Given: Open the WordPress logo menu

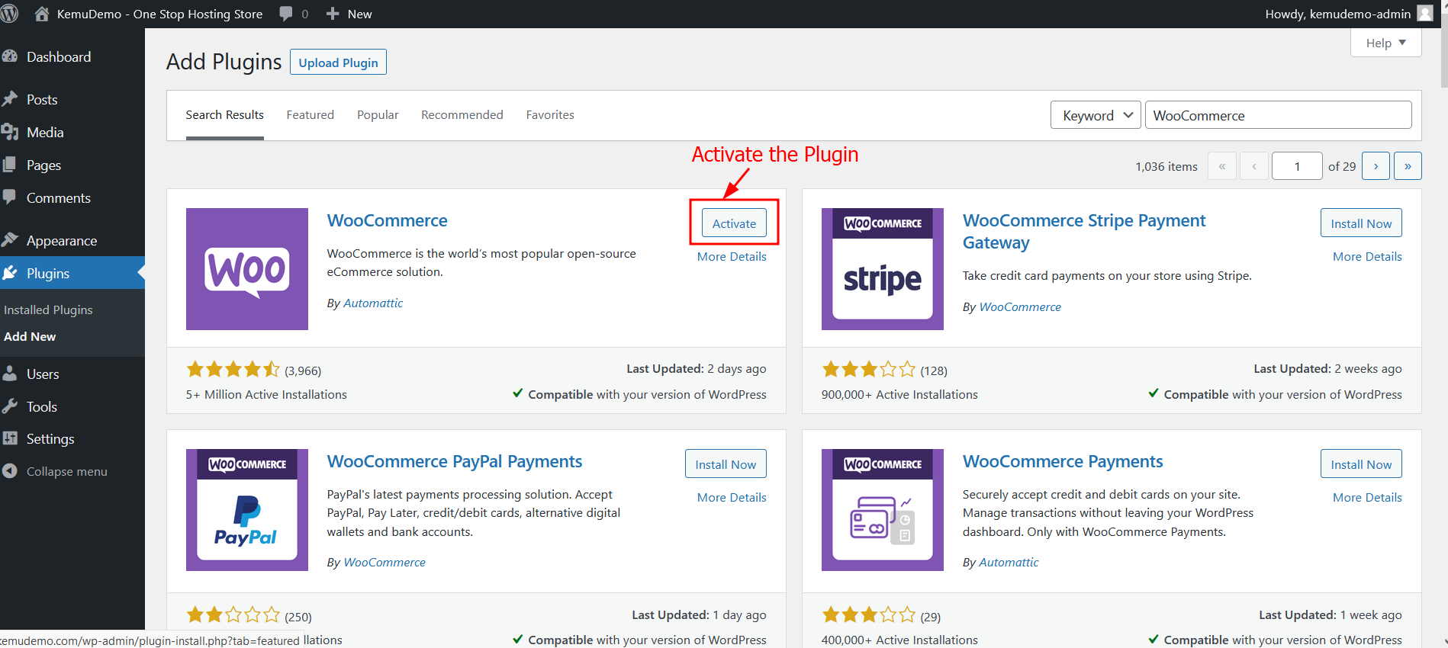Looking at the screenshot, I should [9, 14].
